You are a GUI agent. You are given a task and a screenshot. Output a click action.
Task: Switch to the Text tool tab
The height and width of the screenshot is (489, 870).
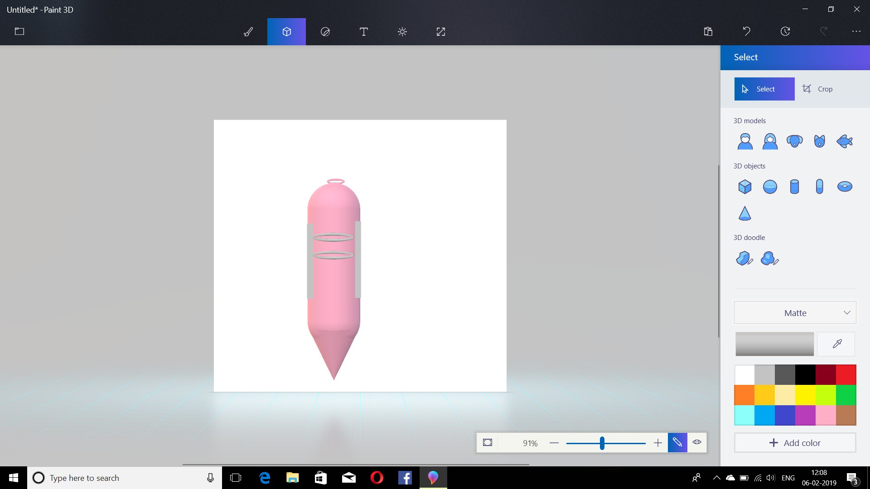click(363, 32)
